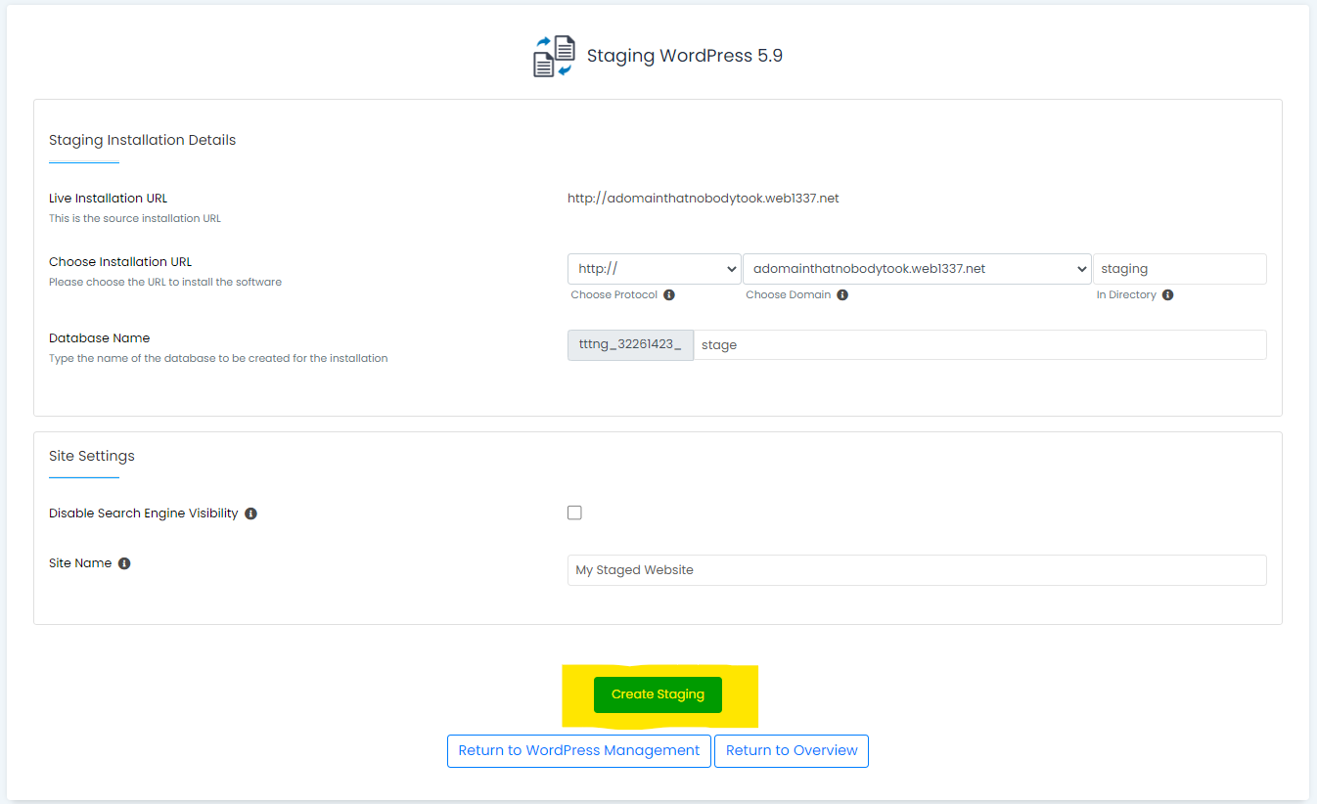This screenshot has width=1317, height=804.
Task: Click the Site Settings section heading
Action: click(x=92, y=456)
